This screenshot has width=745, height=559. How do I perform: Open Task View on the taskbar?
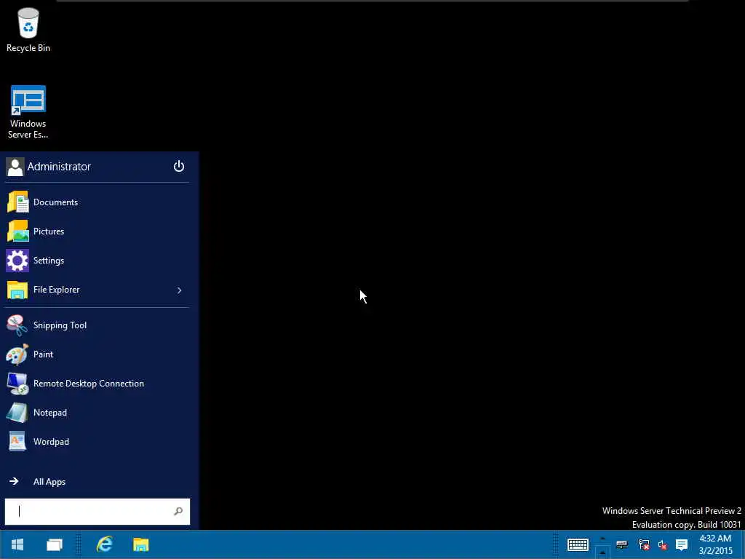point(54,544)
